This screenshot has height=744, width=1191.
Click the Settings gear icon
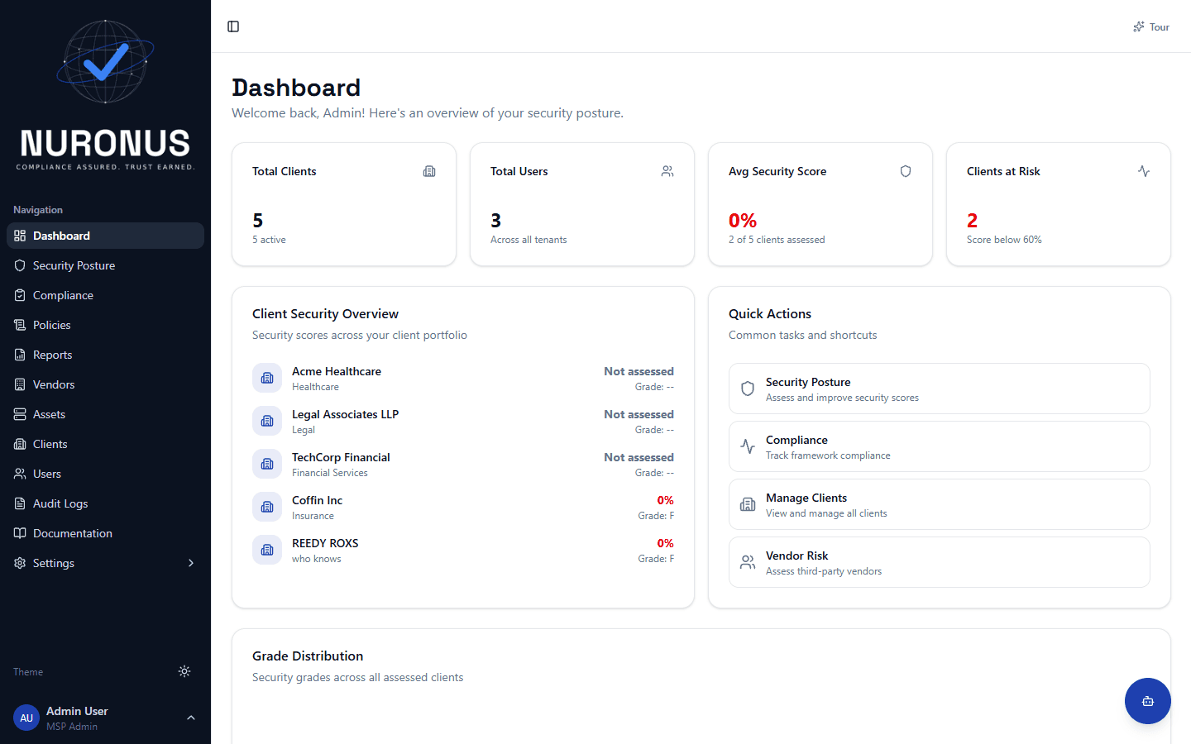point(20,563)
